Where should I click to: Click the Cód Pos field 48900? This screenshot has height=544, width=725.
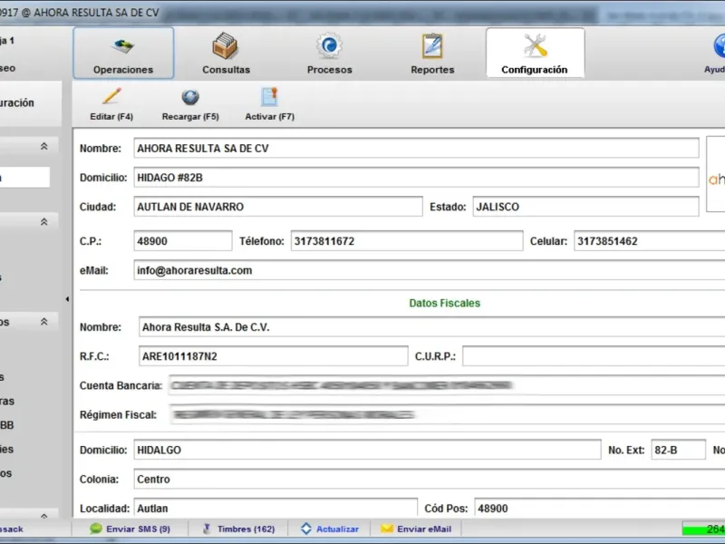pyautogui.click(x=600, y=508)
